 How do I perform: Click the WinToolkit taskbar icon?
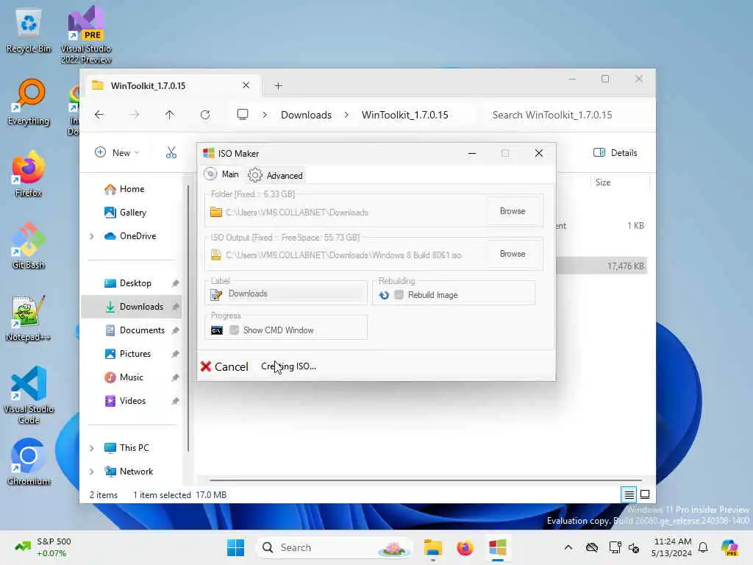pyautogui.click(x=498, y=547)
